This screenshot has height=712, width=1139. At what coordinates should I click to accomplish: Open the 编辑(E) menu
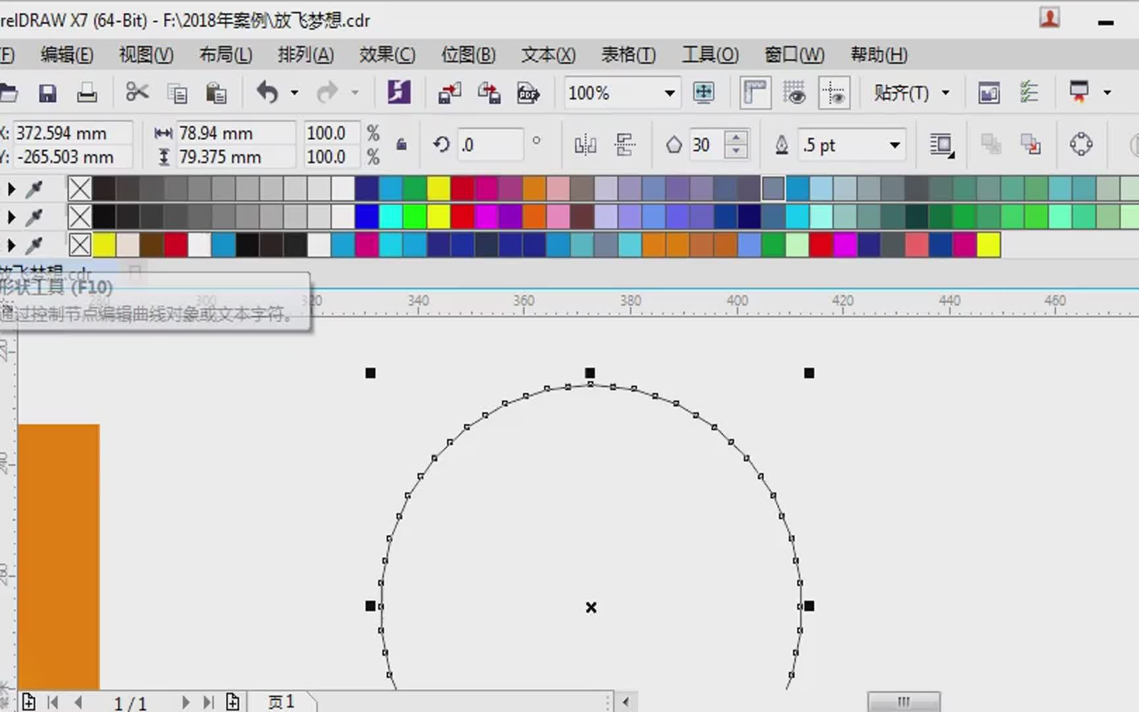click(x=67, y=55)
